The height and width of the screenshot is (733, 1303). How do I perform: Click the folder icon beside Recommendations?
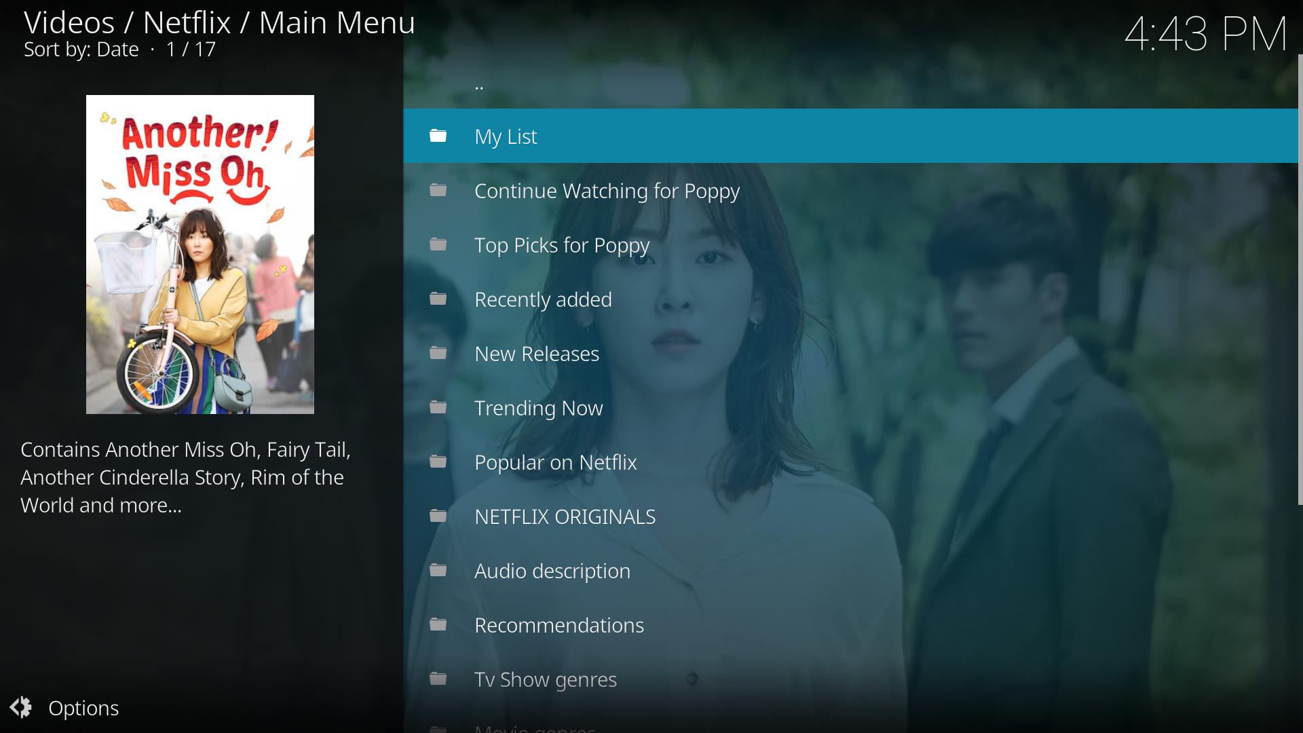pyautogui.click(x=438, y=624)
